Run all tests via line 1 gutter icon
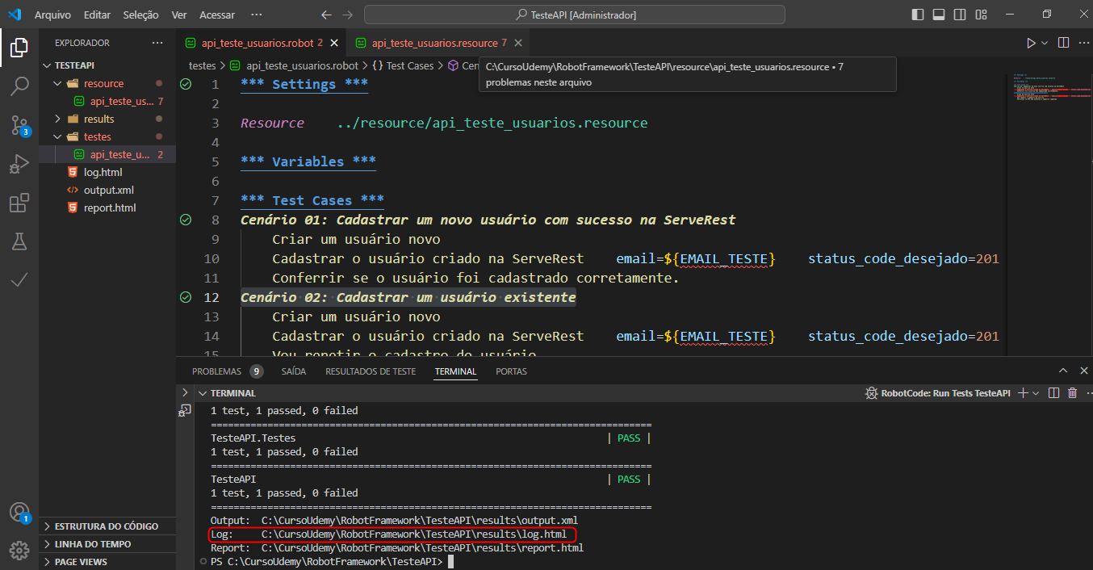1093x570 pixels. (x=186, y=84)
